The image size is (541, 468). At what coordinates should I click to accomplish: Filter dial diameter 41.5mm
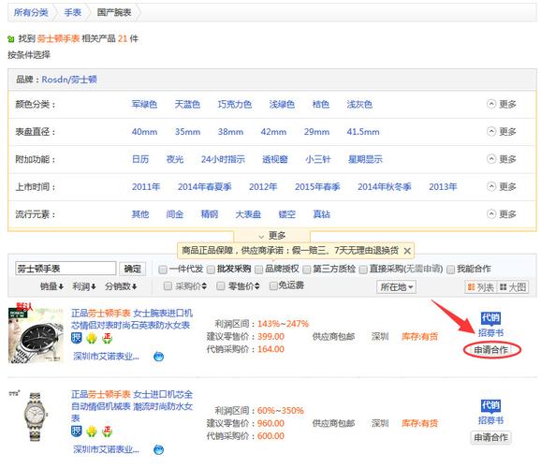point(363,132)
